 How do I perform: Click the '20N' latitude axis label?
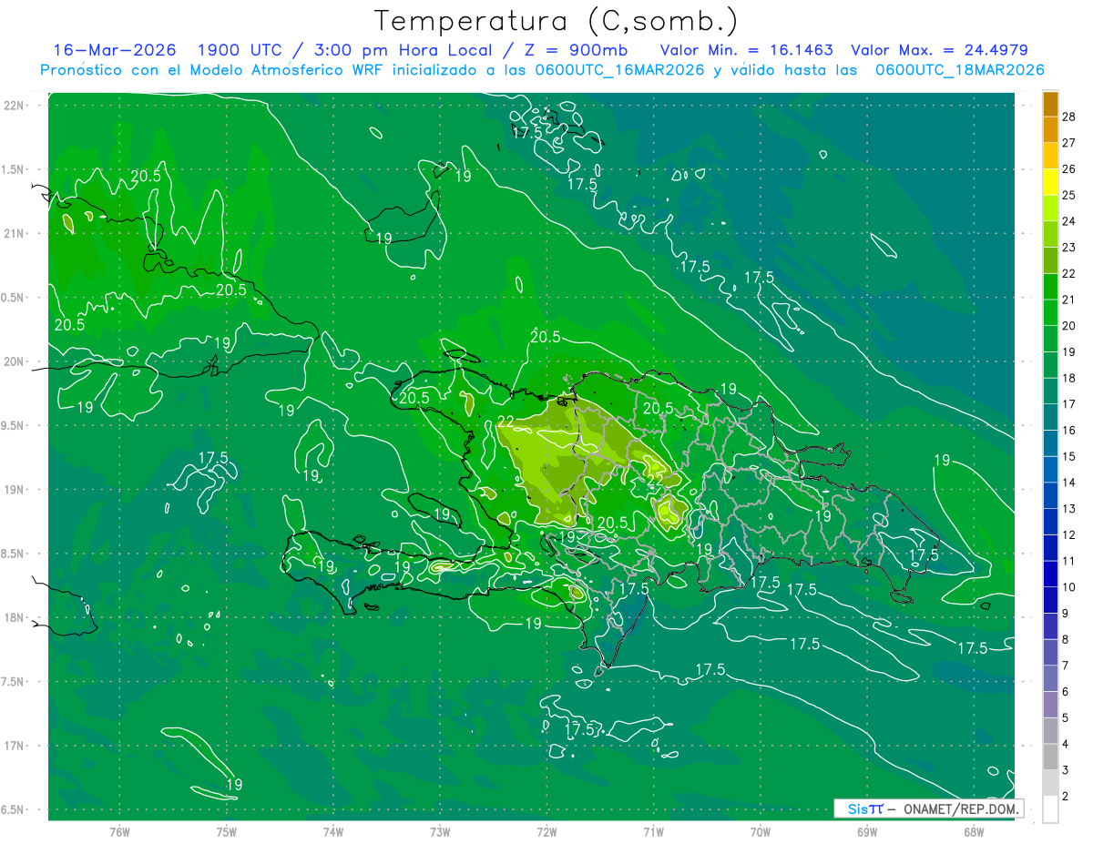tap(15, 361)
